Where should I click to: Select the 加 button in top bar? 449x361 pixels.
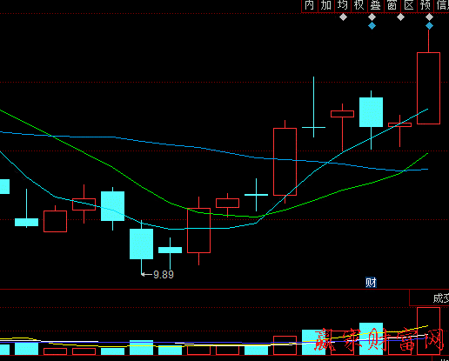tap(326, 5)
